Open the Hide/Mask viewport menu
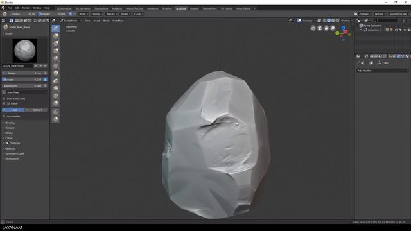411x231 pixels. (x=118, y=21)
